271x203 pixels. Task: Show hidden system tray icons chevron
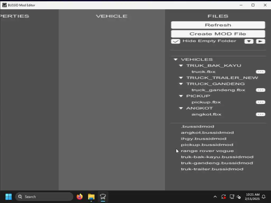[215, 197]
